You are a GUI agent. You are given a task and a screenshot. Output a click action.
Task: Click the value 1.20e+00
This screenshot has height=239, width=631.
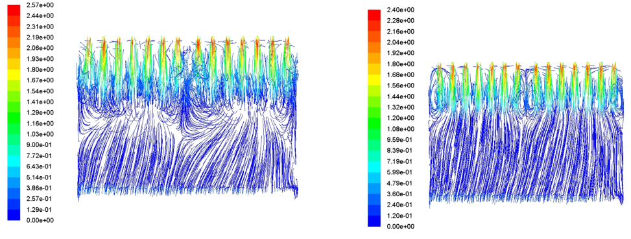400,118
